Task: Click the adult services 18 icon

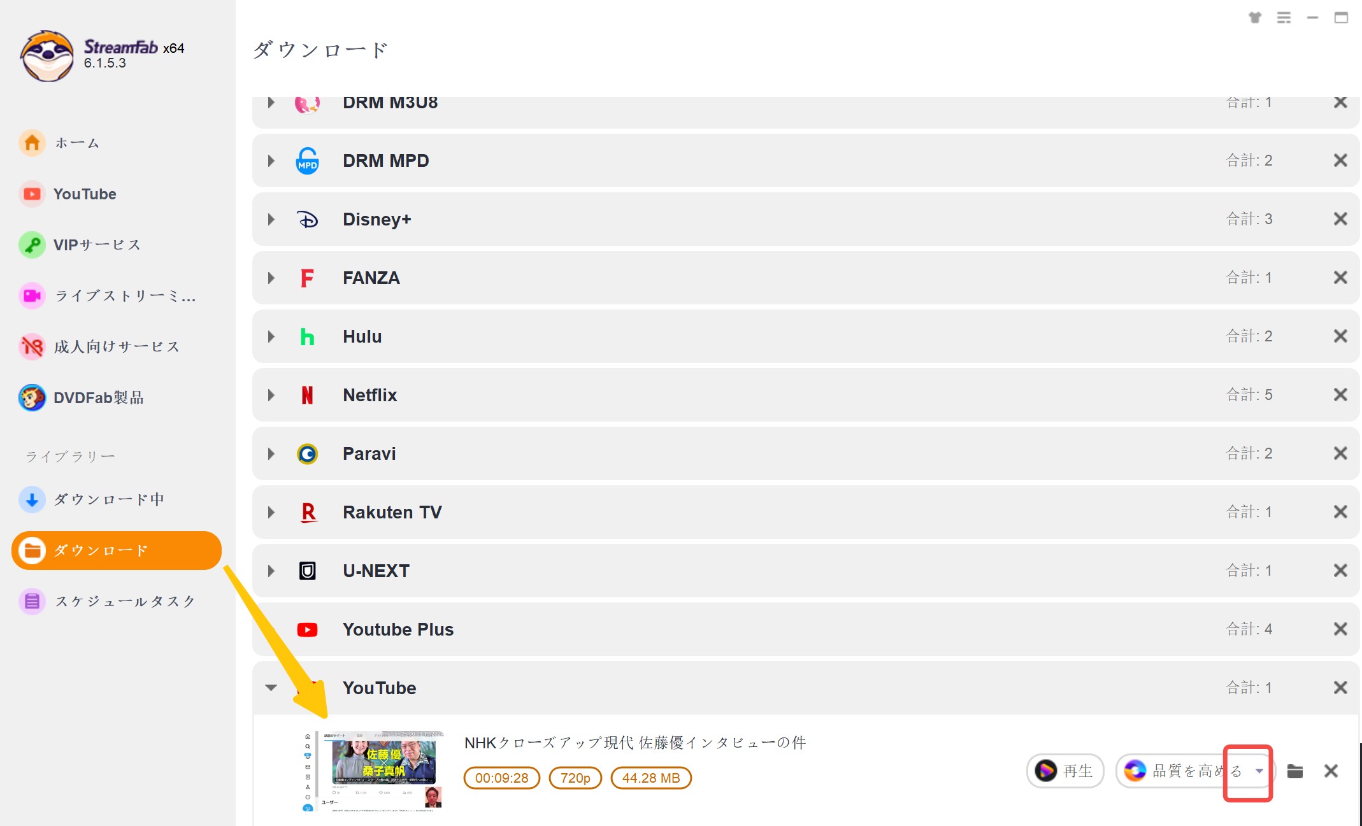Action: coord(32,346)
